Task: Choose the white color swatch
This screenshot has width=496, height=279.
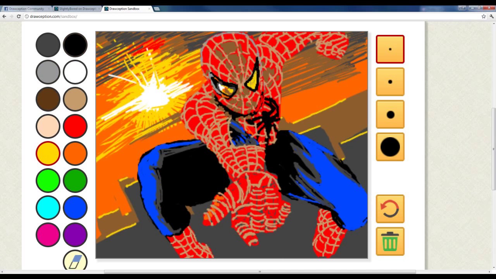Action: tap(75, 72)
